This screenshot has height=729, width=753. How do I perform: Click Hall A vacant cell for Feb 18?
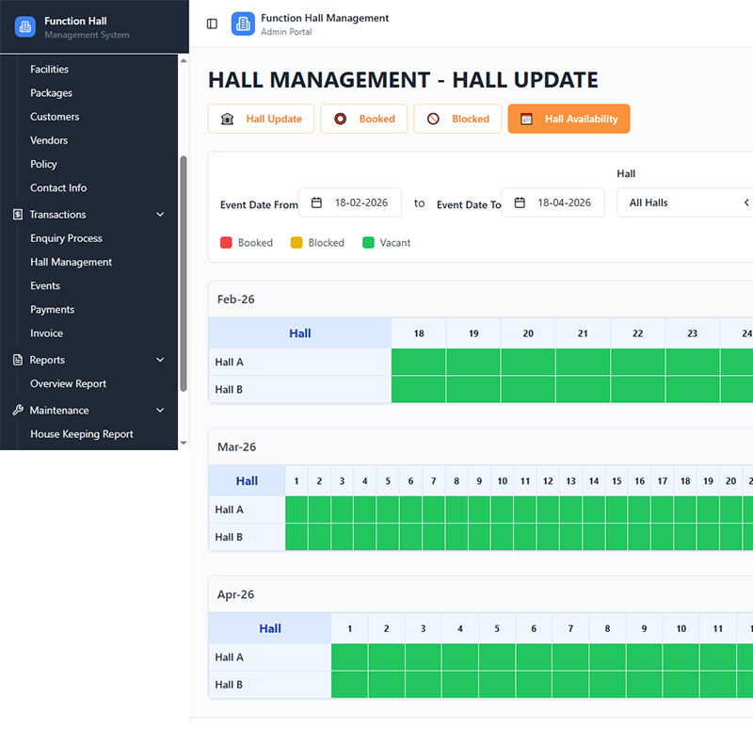419,363
